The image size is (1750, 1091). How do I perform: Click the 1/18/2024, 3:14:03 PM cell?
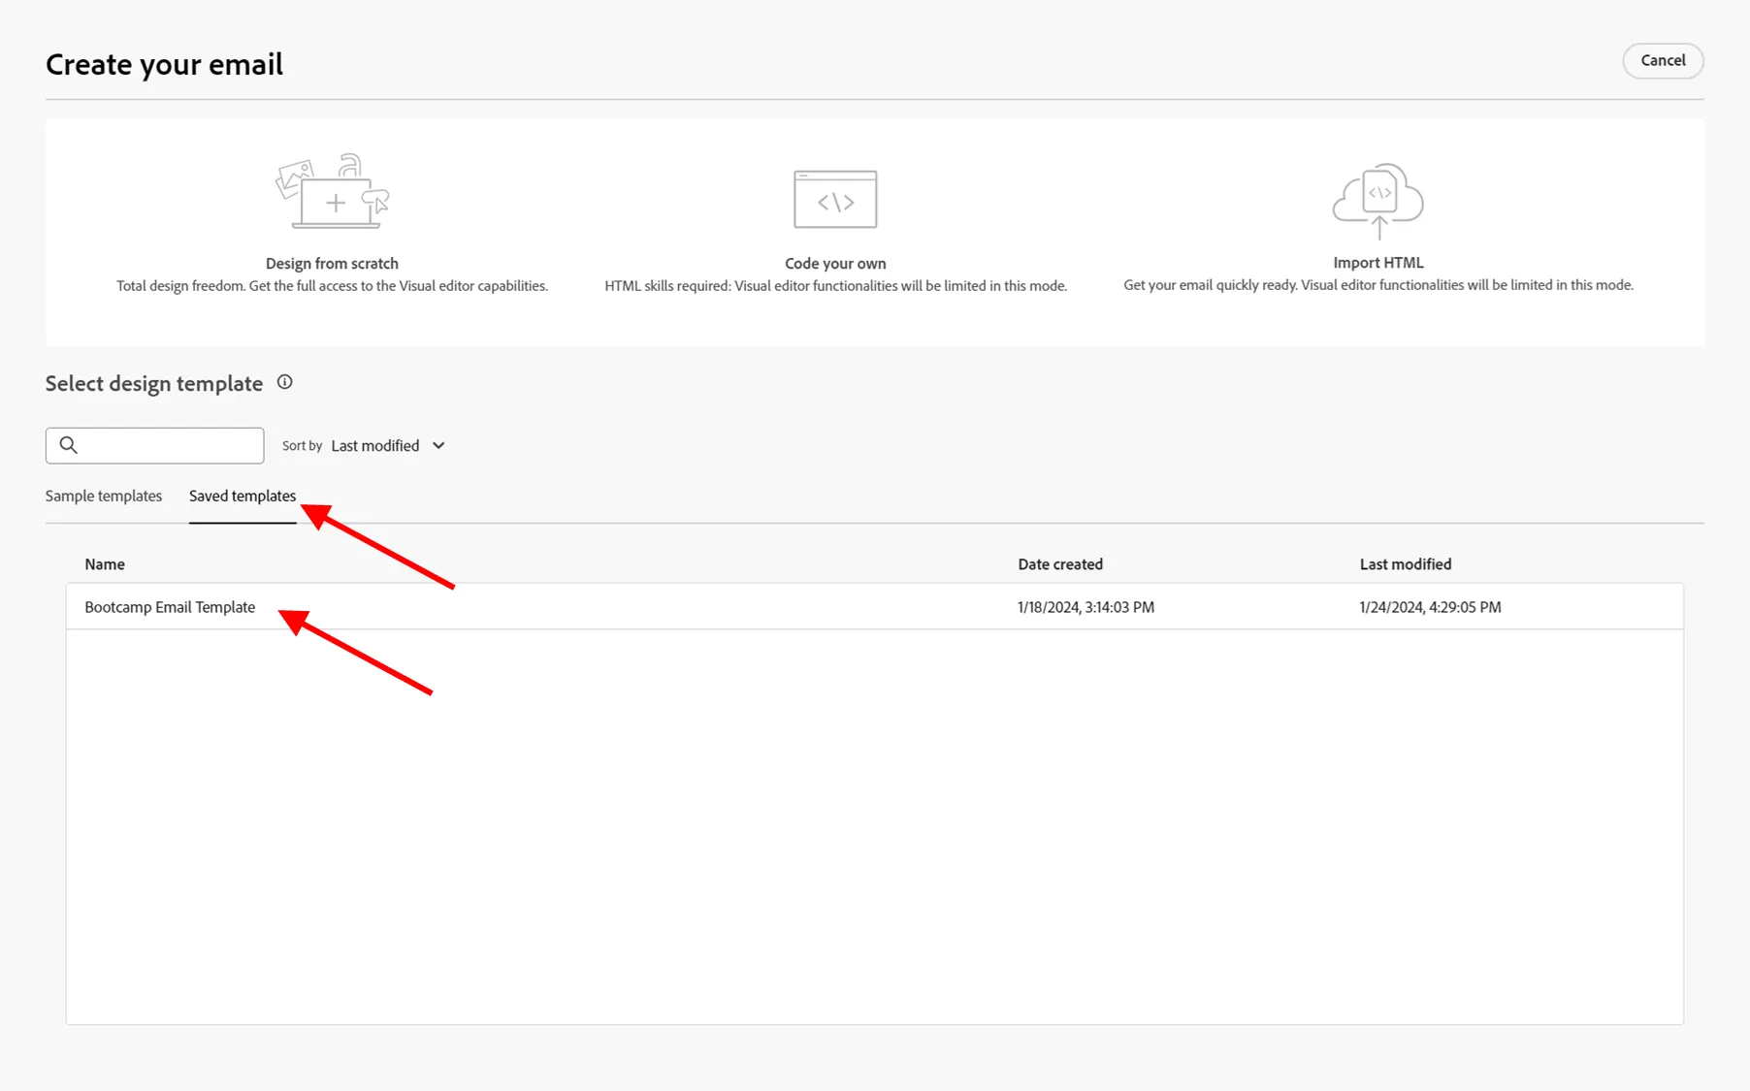[1086, 607]
